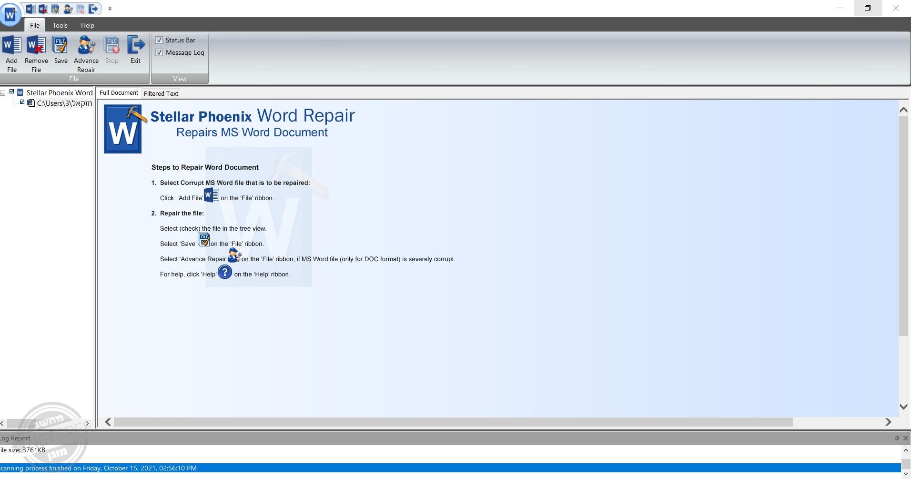Toggle the Status Bar checkbox
Viewport: 911px width, 479px height.
(160, 40)
